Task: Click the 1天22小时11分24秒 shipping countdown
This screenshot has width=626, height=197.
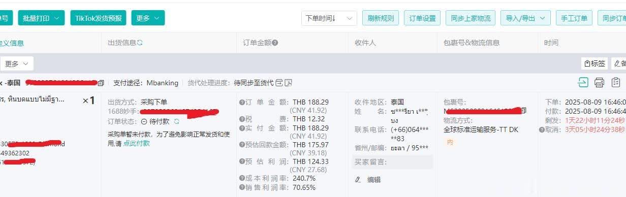Action: 596,120
